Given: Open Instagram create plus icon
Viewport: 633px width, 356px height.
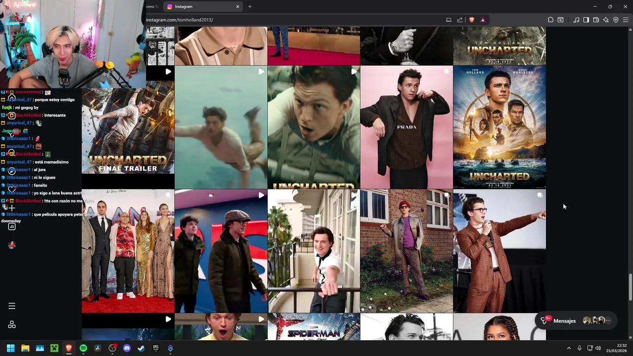Looking at the screenshot, I should (x=12, y=208).
